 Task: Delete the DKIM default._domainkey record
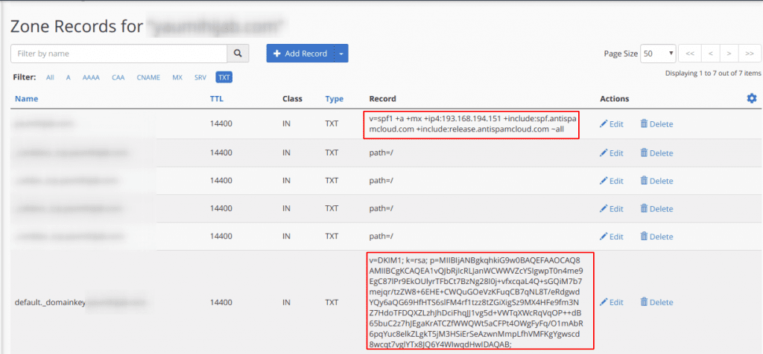click(656, 303)
